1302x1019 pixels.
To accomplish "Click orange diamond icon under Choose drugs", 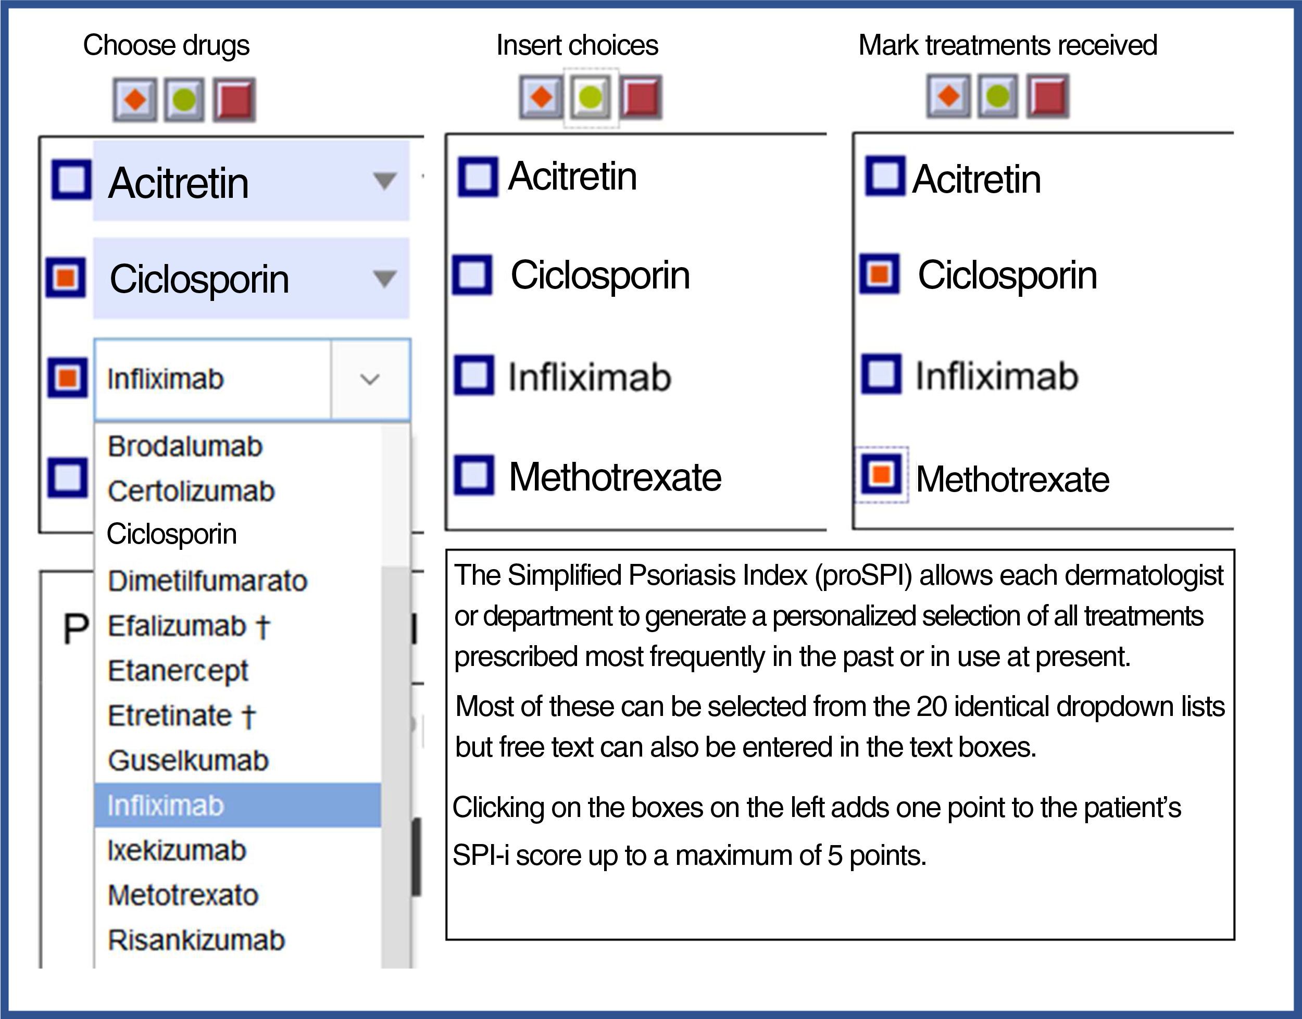I will (x=135, y=99).
